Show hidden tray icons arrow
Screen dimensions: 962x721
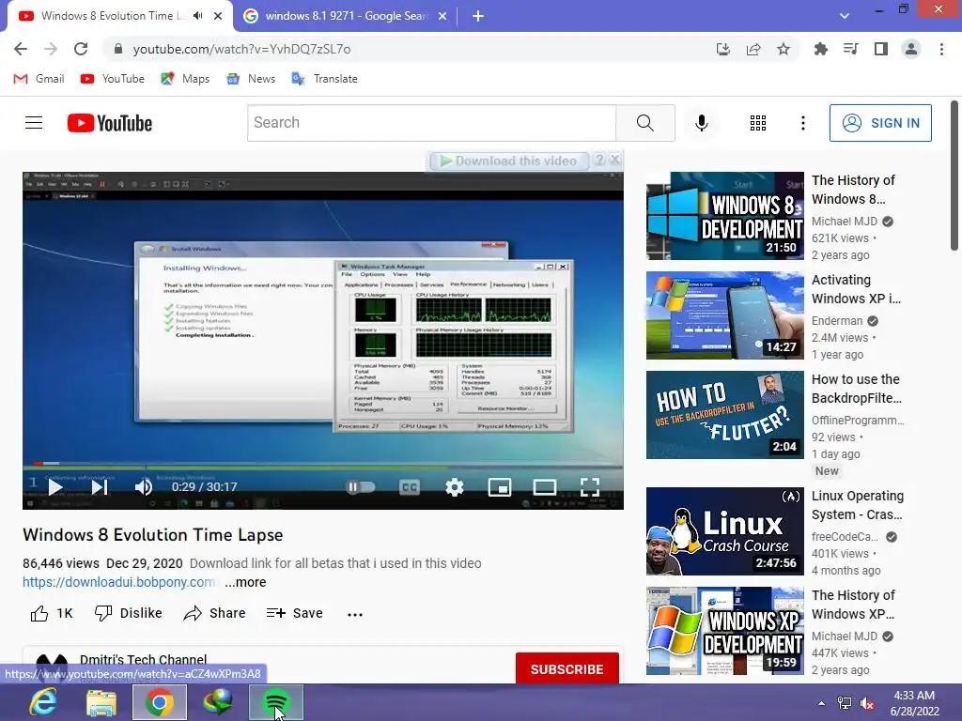pos(821,703)
